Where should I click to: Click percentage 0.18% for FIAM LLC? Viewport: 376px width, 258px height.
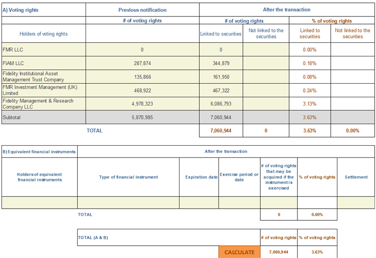[310, 63]
